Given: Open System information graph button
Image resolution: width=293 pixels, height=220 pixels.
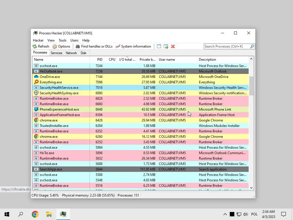Looking at the screenshot, I should click(133, 46).
